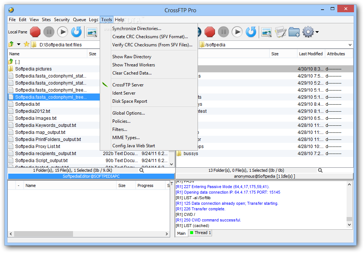
Task: Open the Edit menu
Action: click(23, 20)
